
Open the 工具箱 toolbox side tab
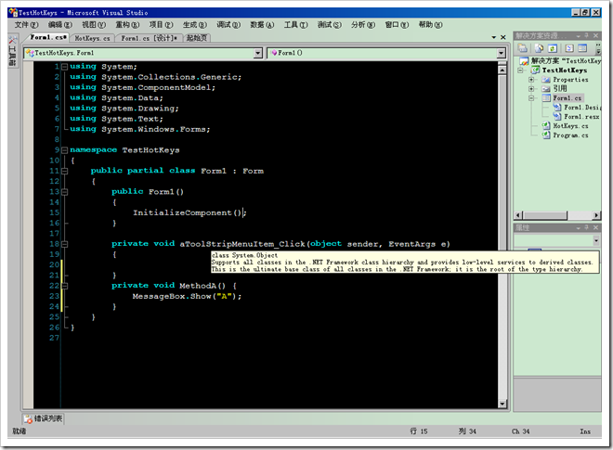[x=12, y=51]
